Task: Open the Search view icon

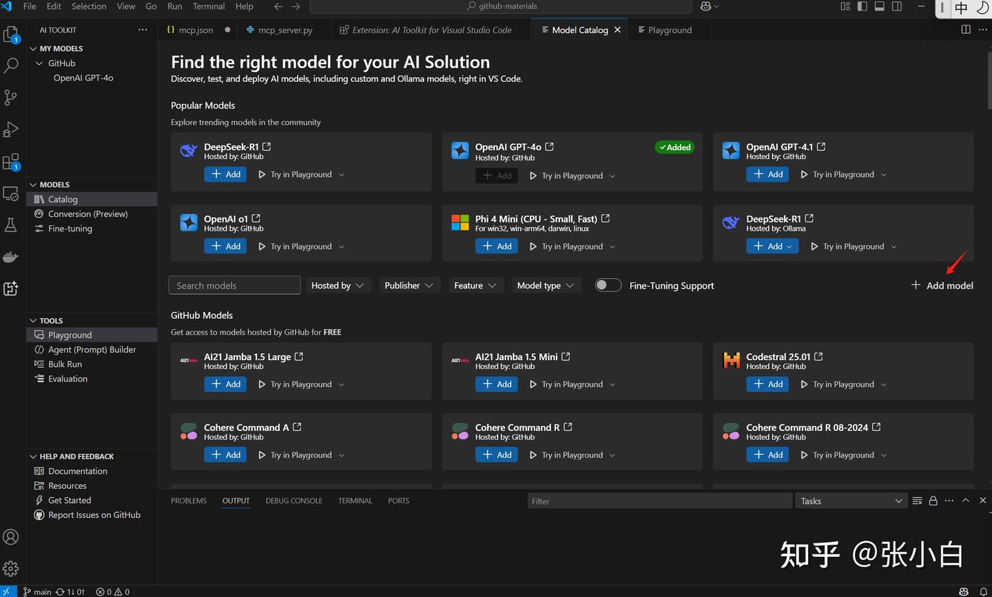Action: click(11, 65)
